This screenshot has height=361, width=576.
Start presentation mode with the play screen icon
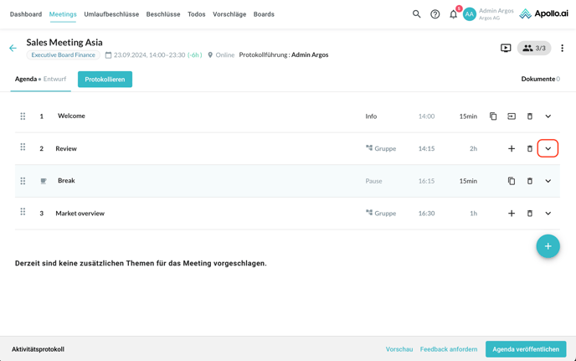pos(506,49)
